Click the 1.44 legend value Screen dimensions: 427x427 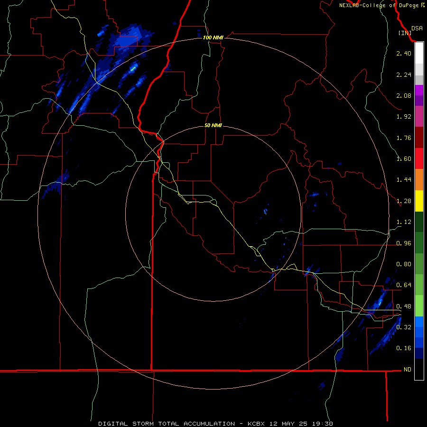point(404,180)
